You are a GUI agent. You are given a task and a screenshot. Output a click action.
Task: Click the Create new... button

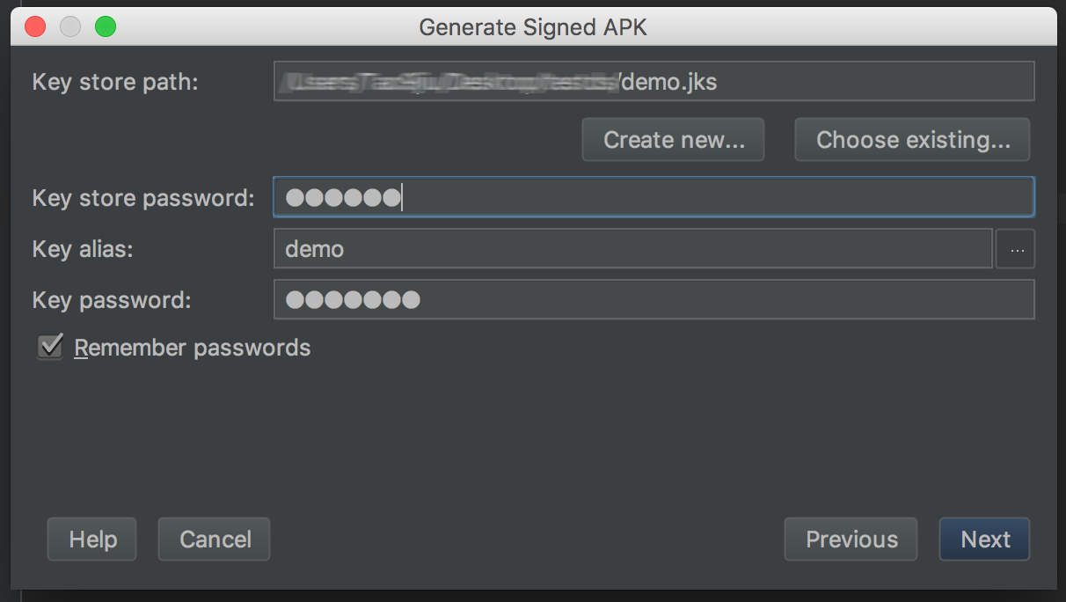[x=673, y=140]
